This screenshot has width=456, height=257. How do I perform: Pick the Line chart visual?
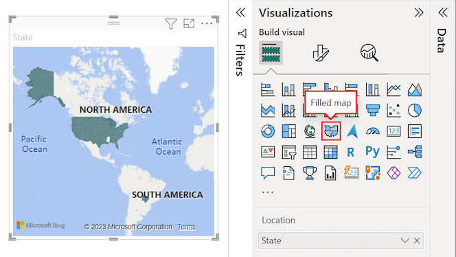pos(394,89)
